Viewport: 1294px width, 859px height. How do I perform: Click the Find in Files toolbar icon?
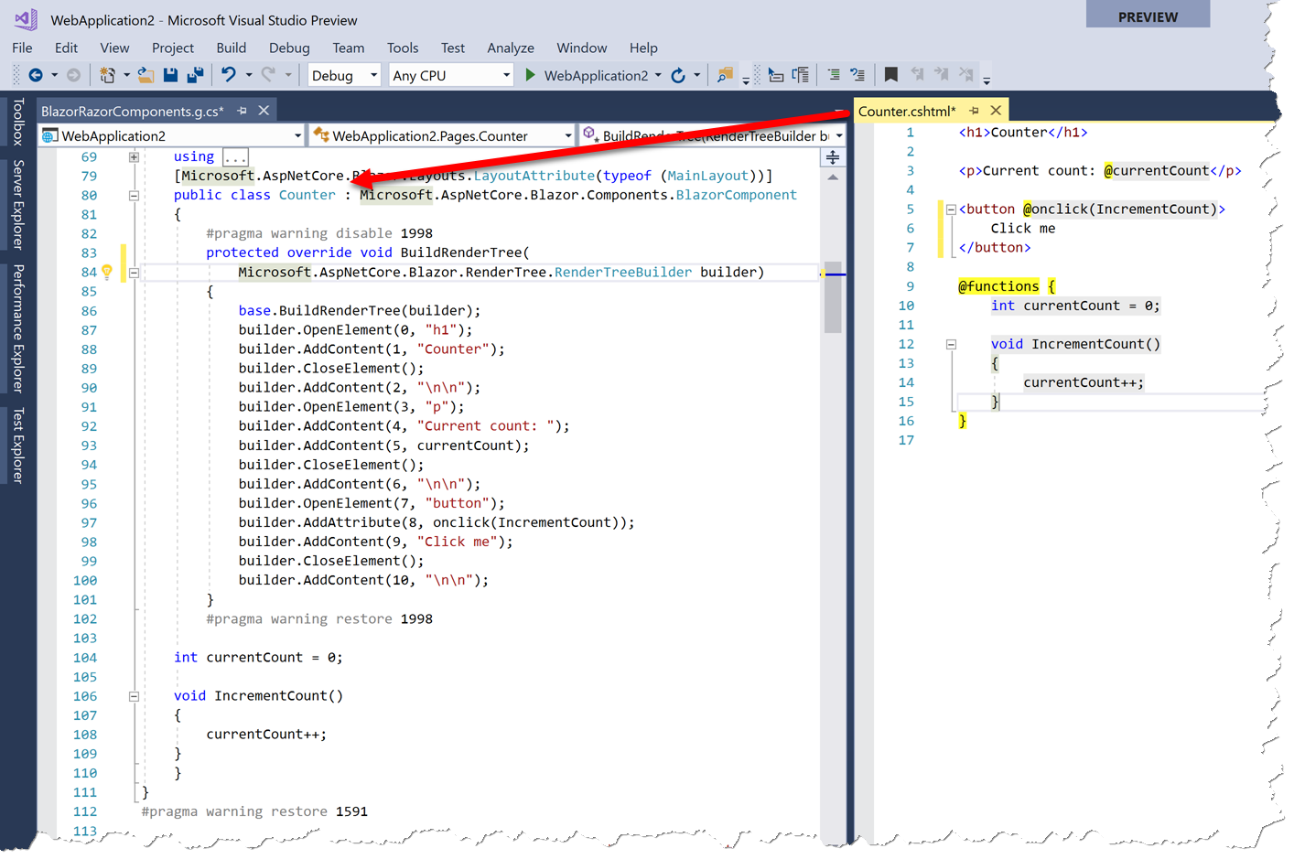pyautogui.click(x=725, y=75)
